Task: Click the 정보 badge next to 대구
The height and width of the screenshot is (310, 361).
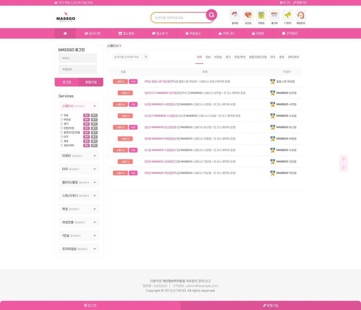Action: (x=86, y=137)
